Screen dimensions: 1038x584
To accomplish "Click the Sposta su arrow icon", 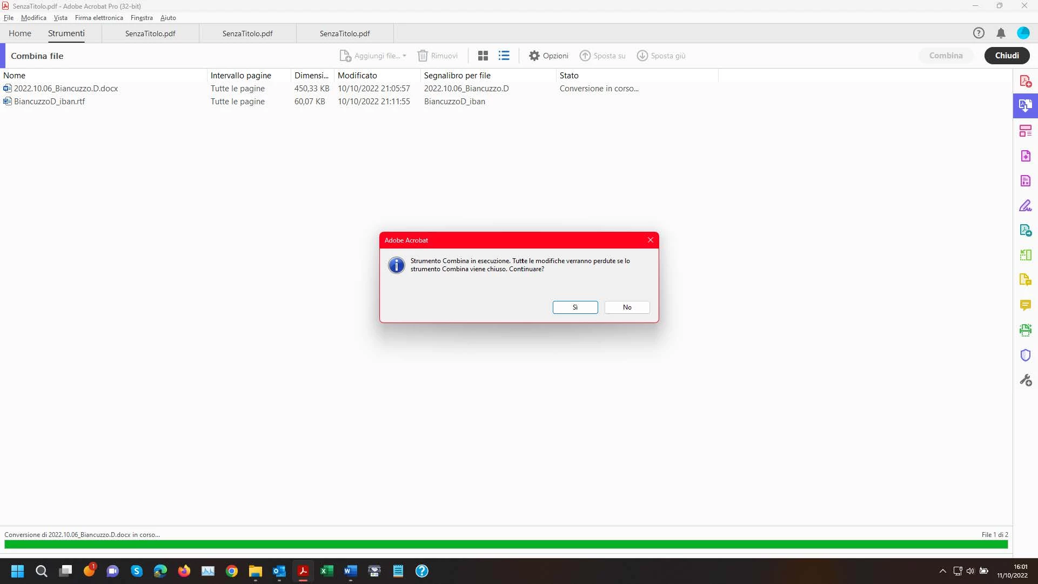I will click(585, 56).
